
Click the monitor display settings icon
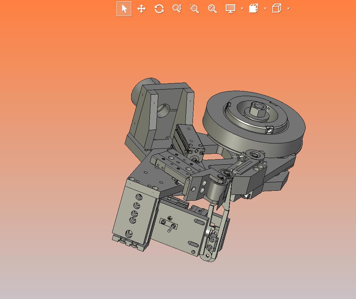click(230, 8)
